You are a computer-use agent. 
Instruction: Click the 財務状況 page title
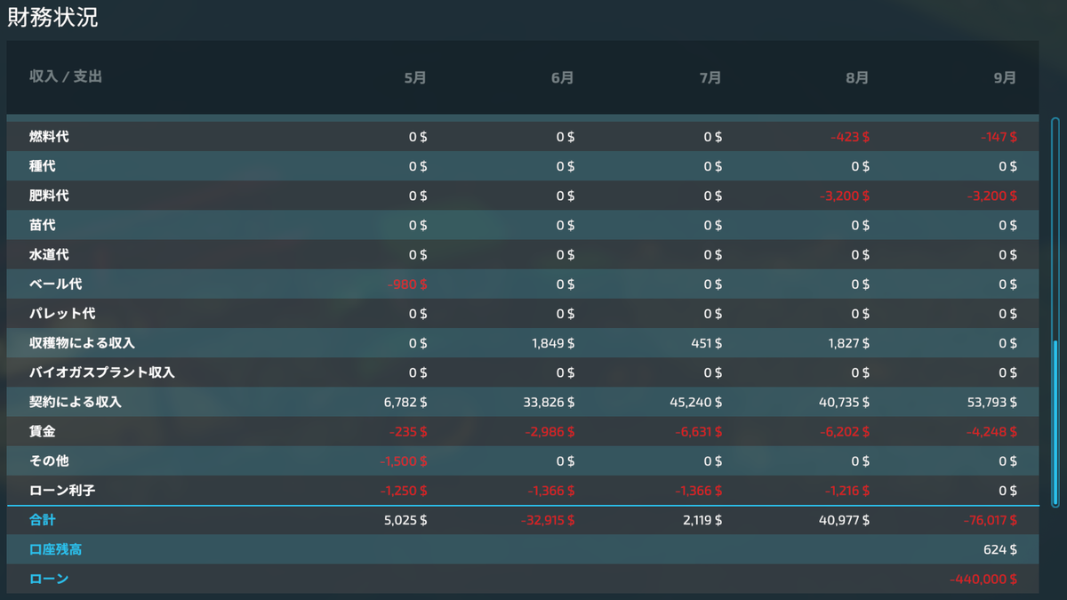pyautogui.click(x=52, y=17)
